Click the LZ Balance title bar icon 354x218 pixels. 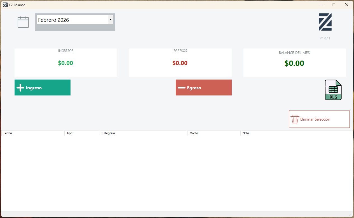[x=5, y=5]
